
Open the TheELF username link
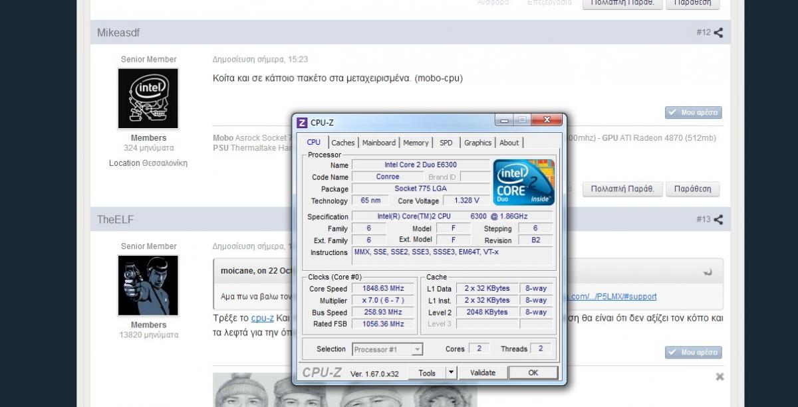pos(116,219)
